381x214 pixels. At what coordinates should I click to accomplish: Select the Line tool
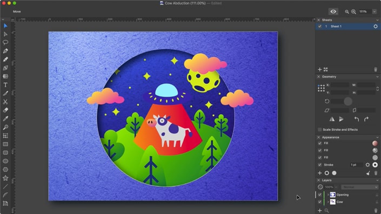coord(5,186)
